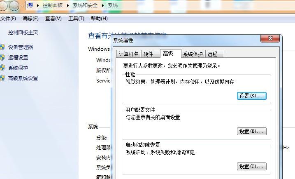Click text 系统启动、系统失败和调试信息
The height and width of the screenshot is (179, 295).
click(x=160, y=152)
